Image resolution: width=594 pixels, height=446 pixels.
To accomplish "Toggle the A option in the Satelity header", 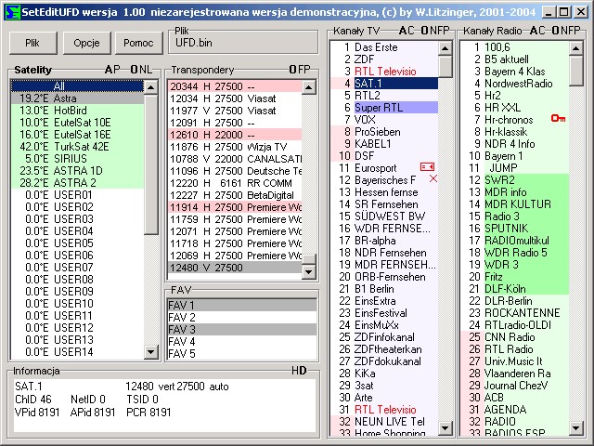I will [x=108, y=71].
